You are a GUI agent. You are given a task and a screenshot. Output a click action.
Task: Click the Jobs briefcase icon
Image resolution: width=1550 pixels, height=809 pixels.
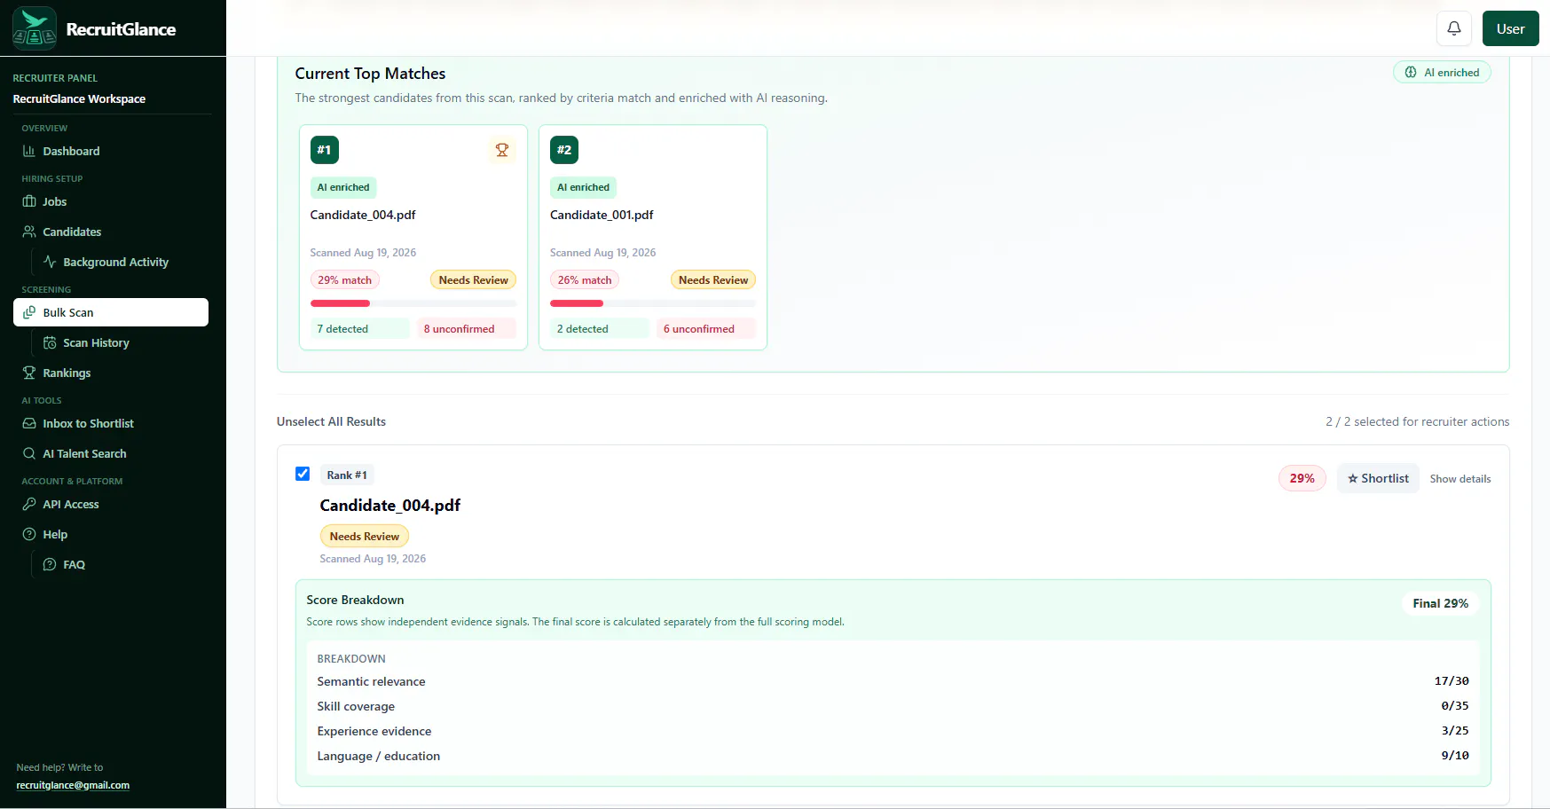[x=29, y=201]
